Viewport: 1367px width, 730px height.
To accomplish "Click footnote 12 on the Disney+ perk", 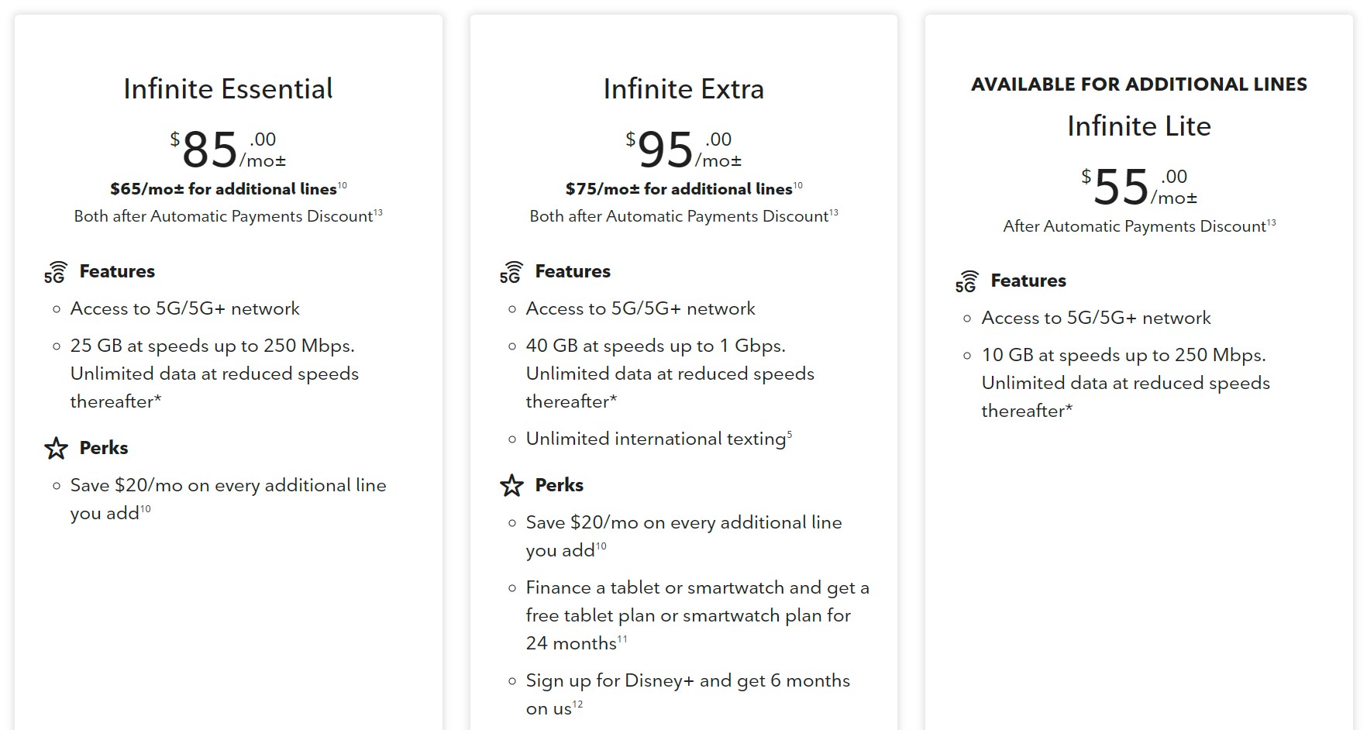I will pyautogui.click(x=577, y=704).
